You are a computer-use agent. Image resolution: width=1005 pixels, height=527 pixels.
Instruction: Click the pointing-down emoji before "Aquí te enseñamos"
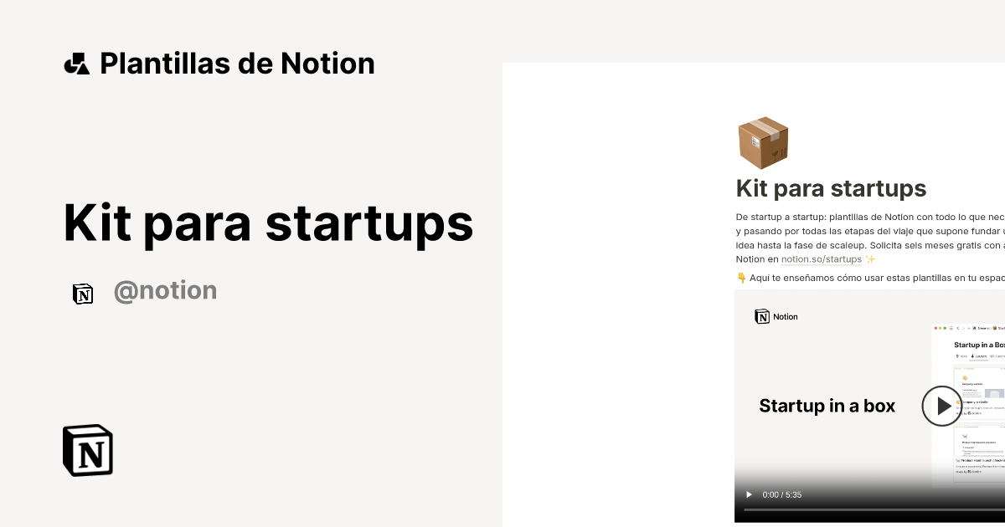point(740,278)
